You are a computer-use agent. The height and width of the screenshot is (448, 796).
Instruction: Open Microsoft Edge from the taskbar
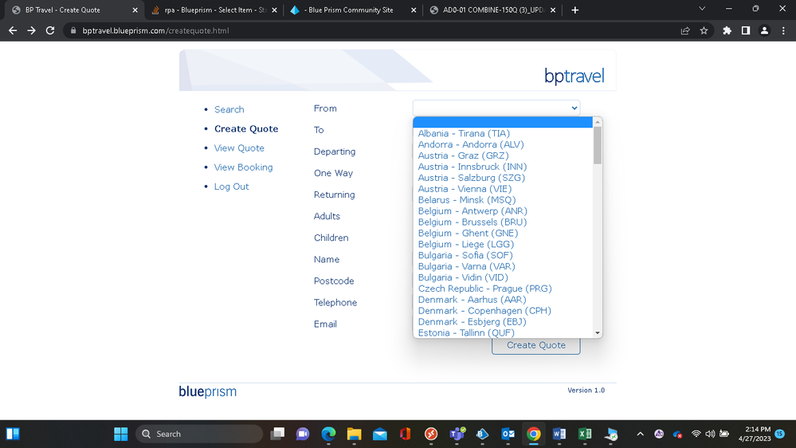coord(328,434)
